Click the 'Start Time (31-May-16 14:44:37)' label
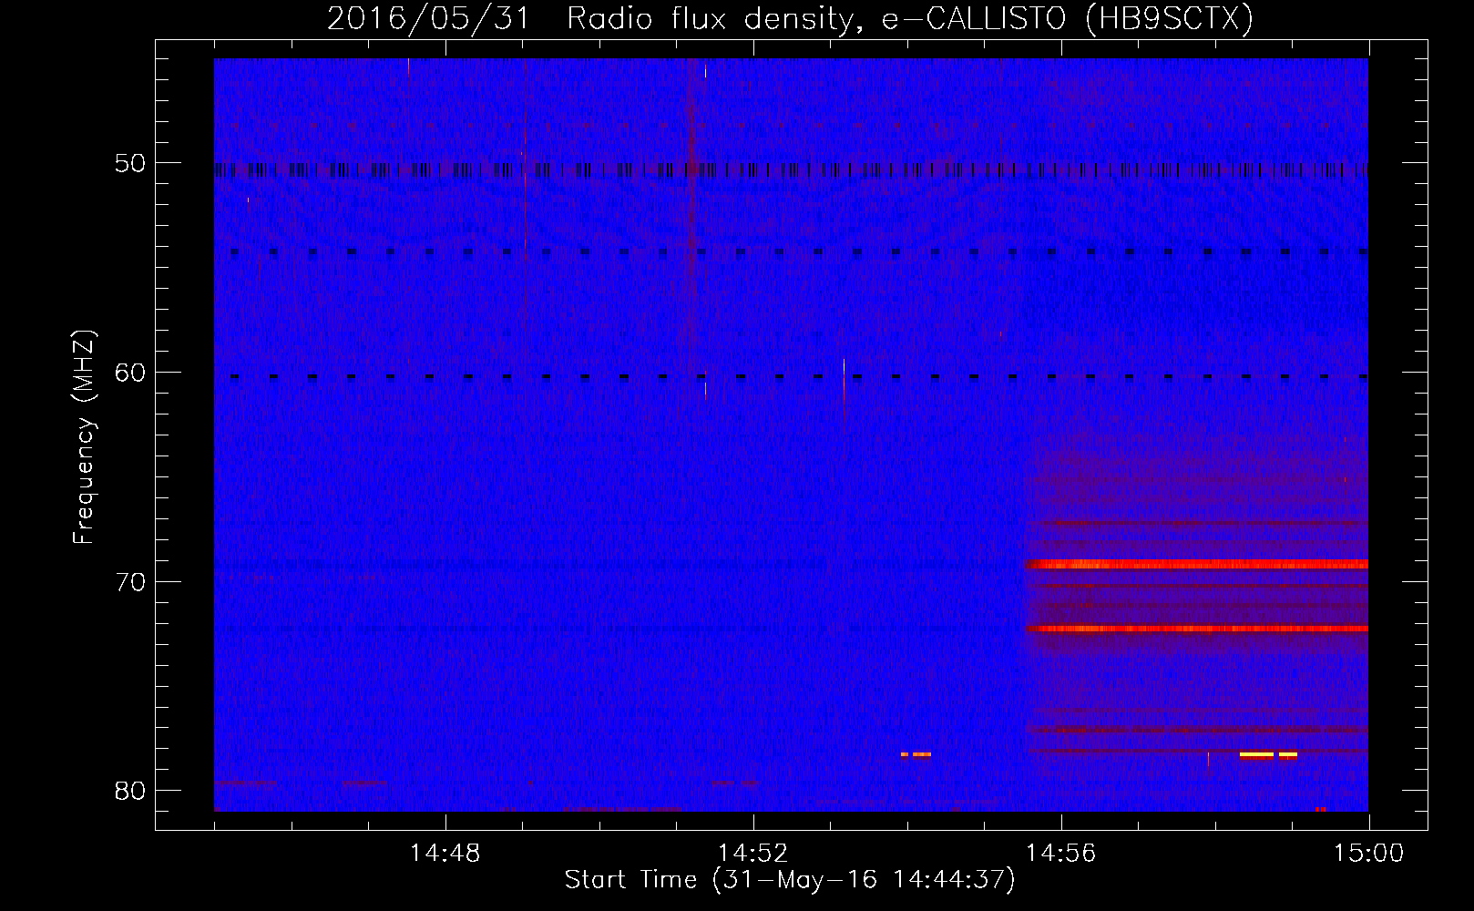The width and height of the screenshot is (1474, 911). point(790,880)
